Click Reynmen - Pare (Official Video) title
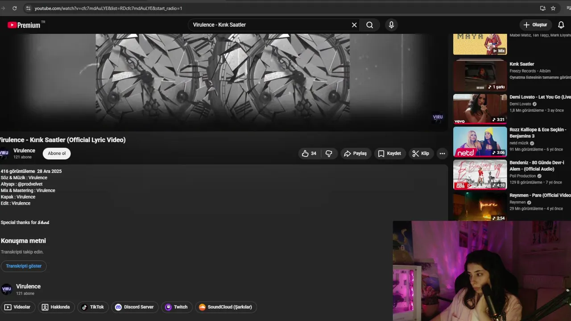The image size is (571, 321). 540,195
